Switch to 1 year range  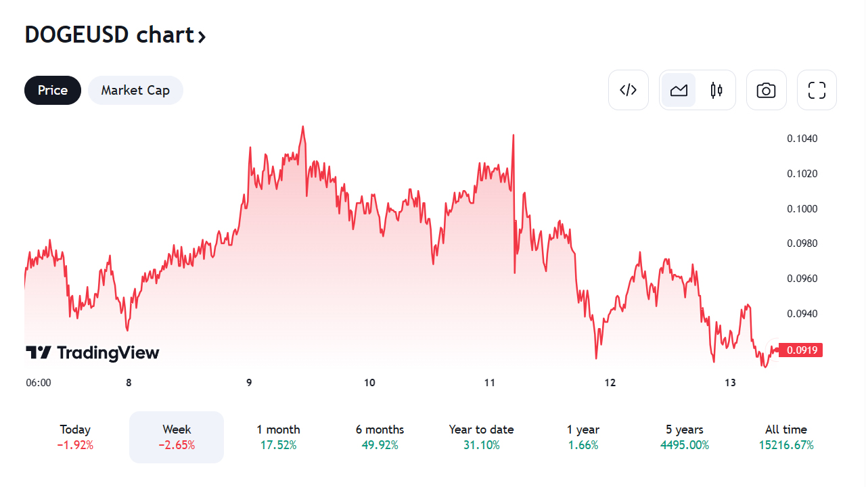click(583, 437)
